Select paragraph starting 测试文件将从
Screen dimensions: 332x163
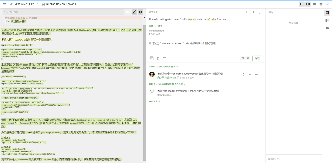62,159
